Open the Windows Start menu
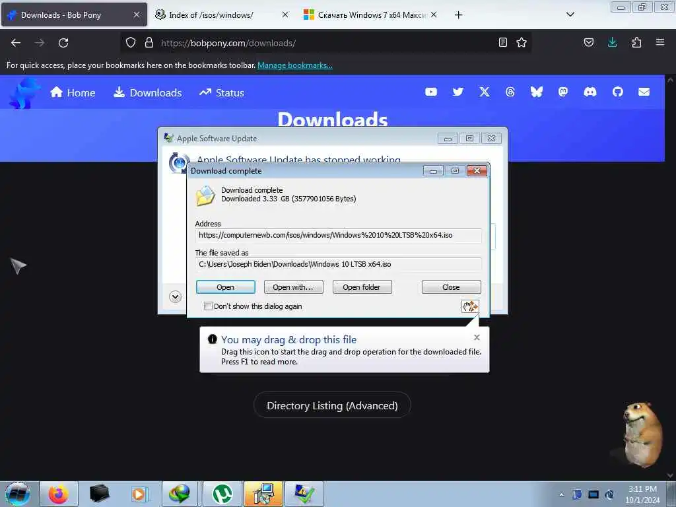676x507 pixels. click(18, 494)
